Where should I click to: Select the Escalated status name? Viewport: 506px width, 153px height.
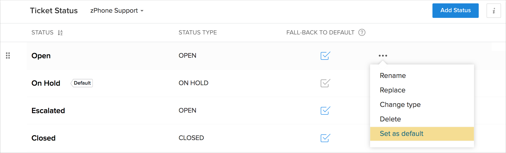pyautogui.click(x=48, y=111)
